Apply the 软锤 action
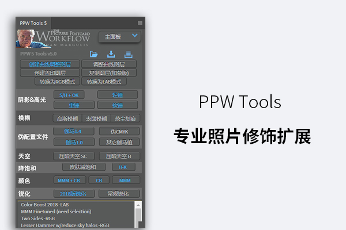This screenshot has height=230, width=346. pos(118,105)
